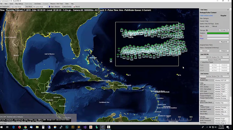Click the Sensors button
Viewport: 233px width, 130px height.
205,51
